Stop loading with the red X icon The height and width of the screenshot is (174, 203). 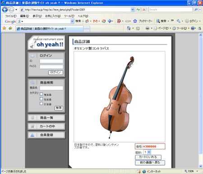(x=144, y=9)
